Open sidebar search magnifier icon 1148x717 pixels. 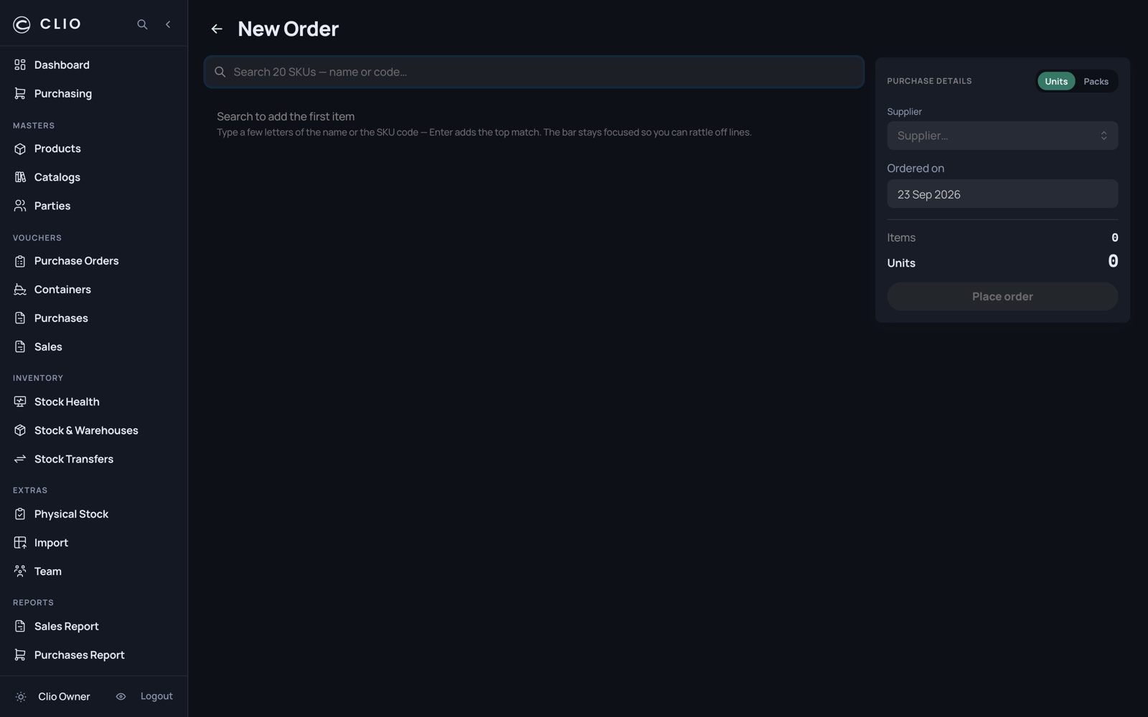(142, 24)
